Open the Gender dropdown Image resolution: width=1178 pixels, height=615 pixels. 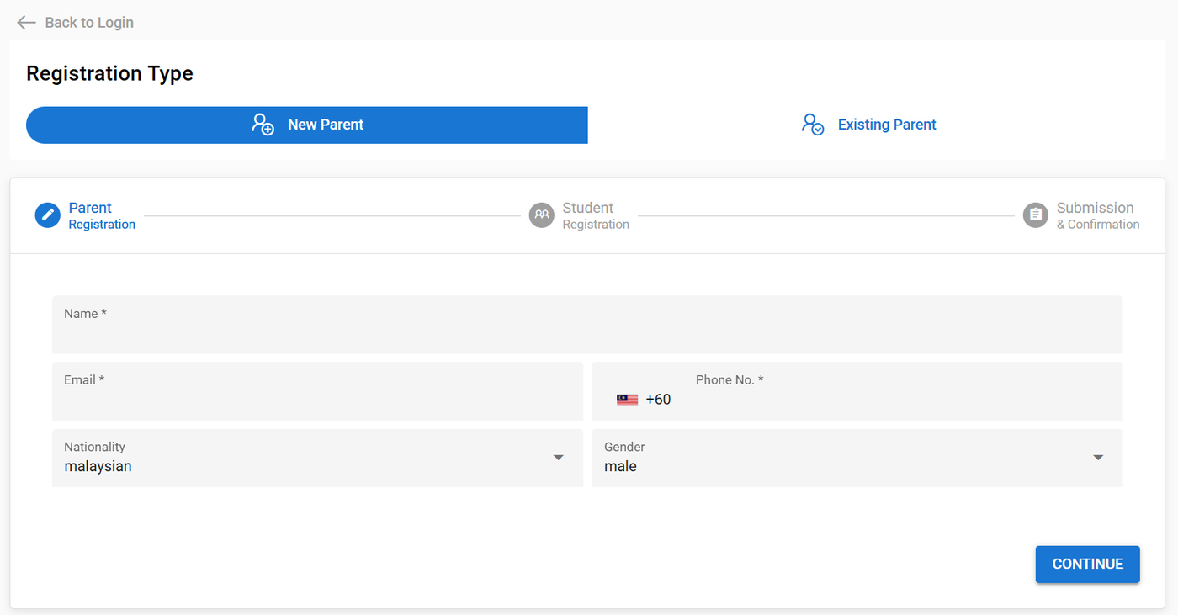point(857,458)
